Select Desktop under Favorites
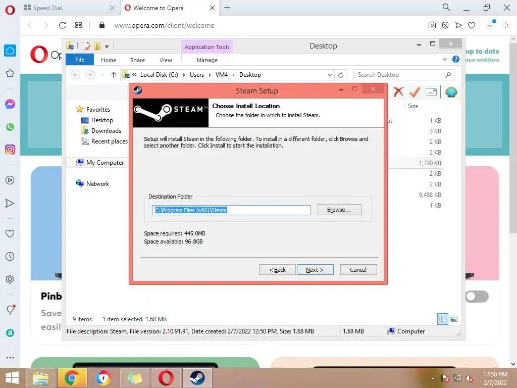 [102, 120]
